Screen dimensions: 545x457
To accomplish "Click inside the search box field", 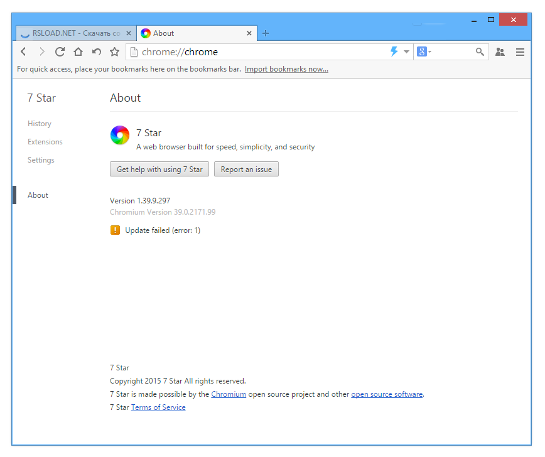I will click(x=452, y=51).
